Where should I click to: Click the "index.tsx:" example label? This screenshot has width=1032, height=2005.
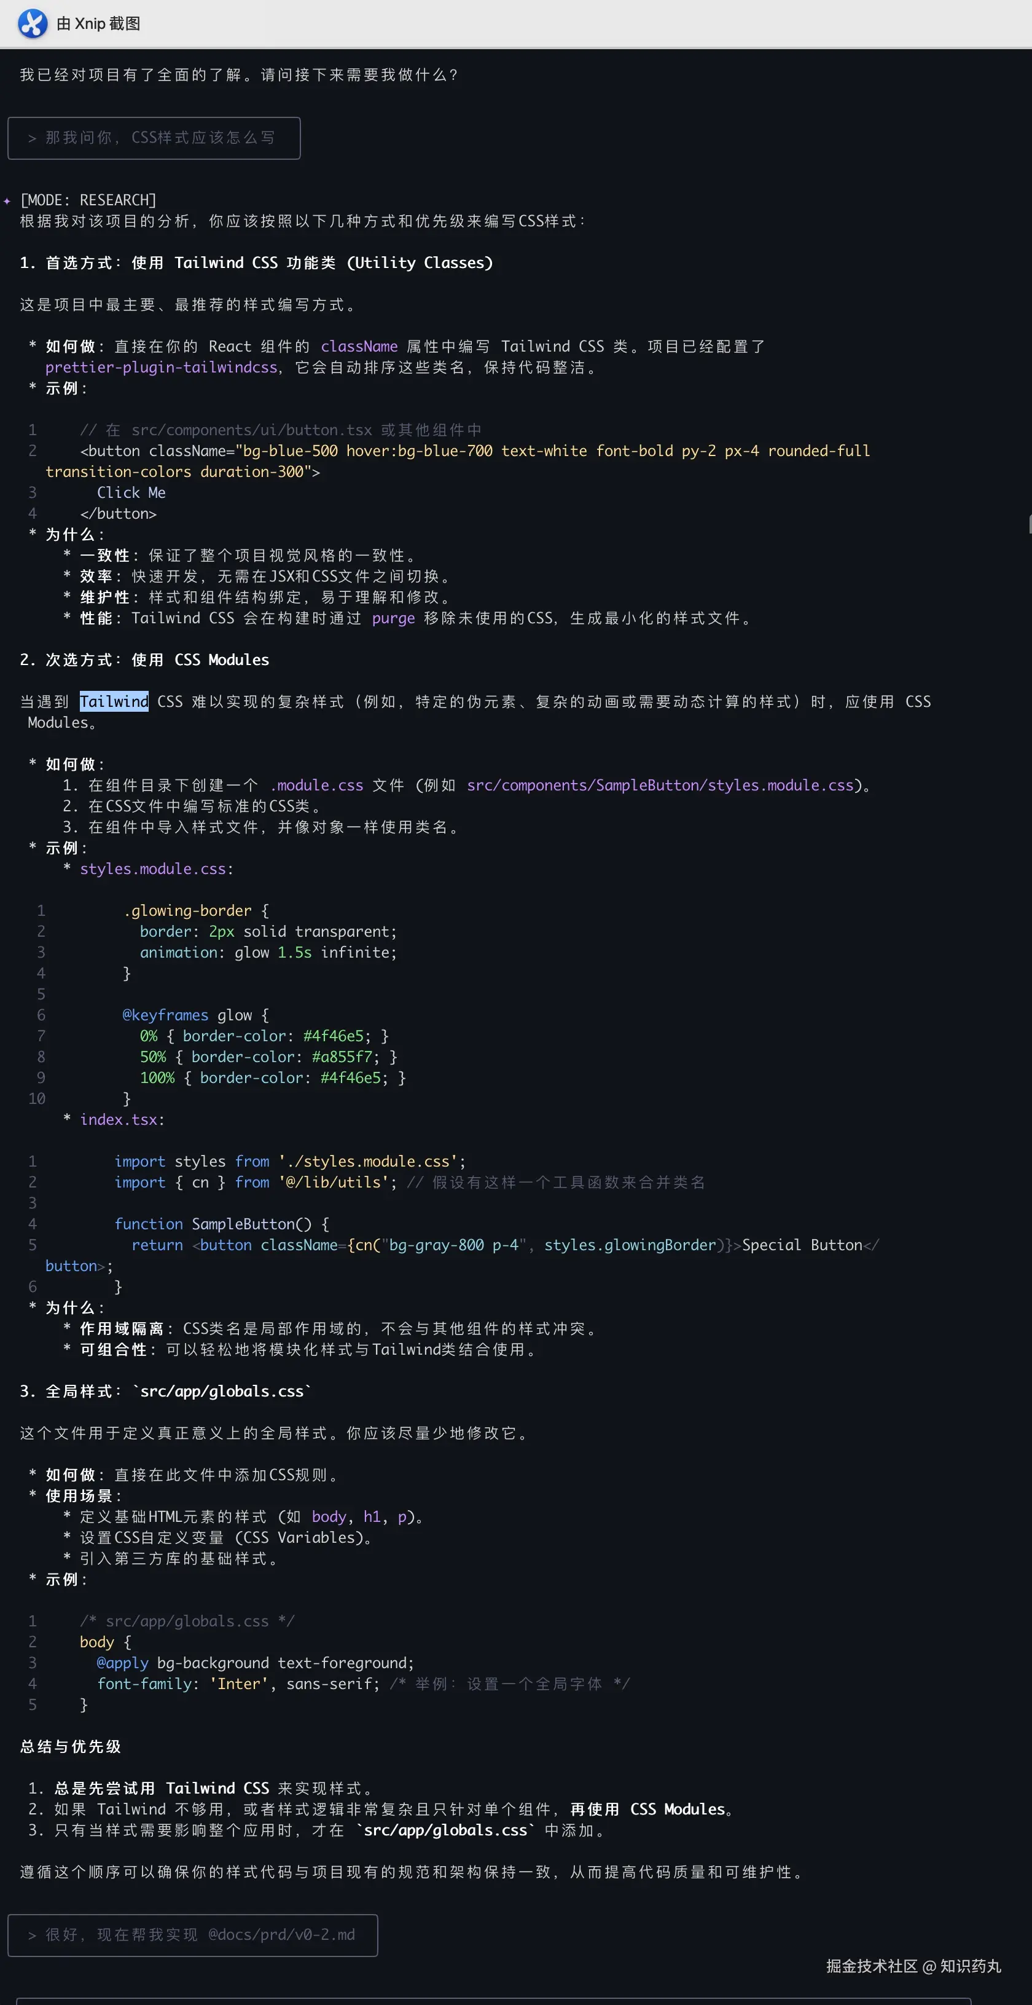point(121,1119)
